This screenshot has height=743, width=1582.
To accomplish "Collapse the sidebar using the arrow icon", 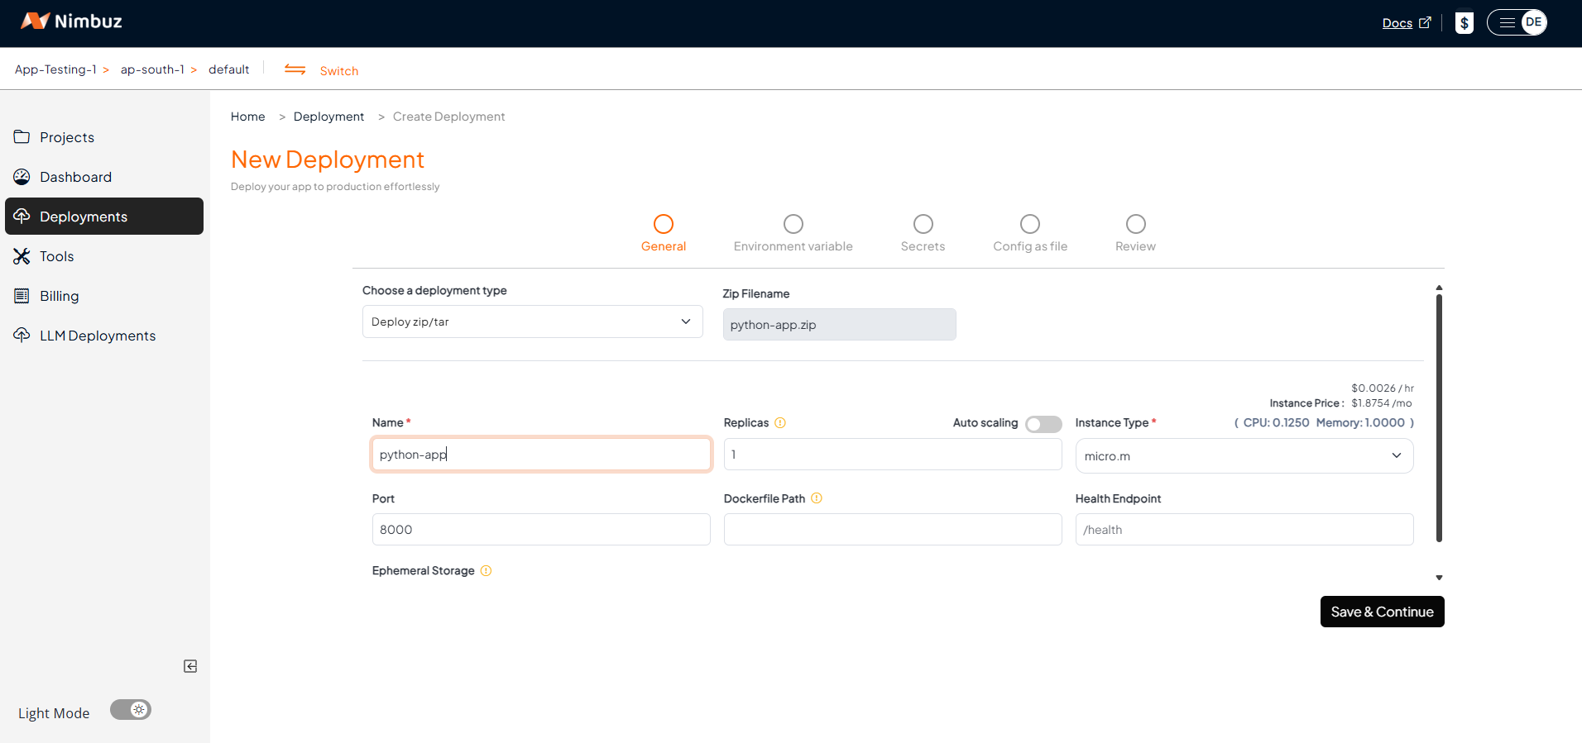I will point(190,666).
